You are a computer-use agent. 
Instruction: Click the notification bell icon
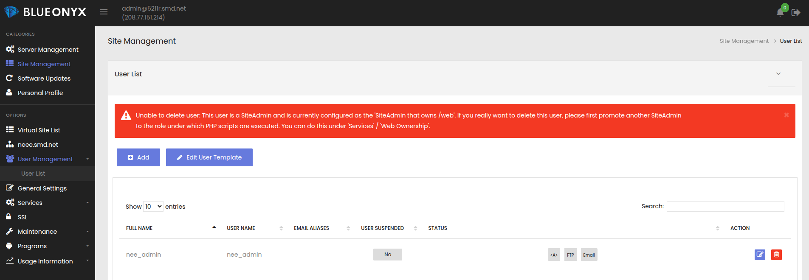[x=780, y=13]
